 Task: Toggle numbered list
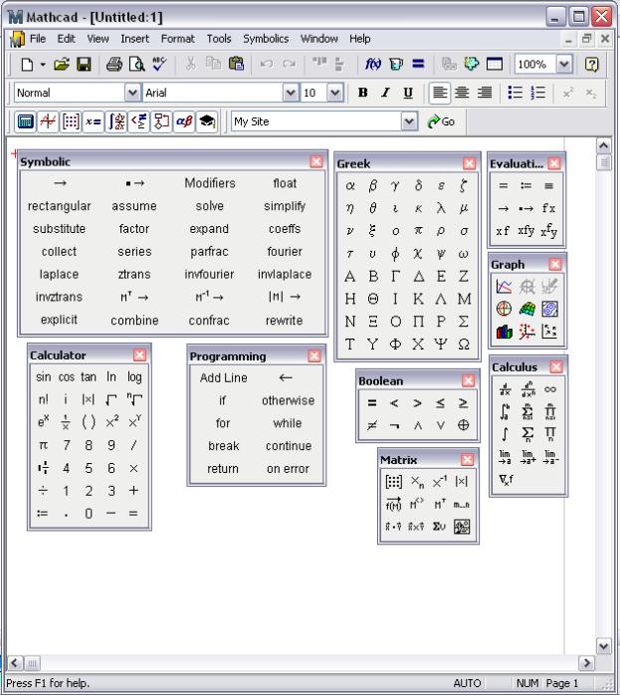[538, 93]
